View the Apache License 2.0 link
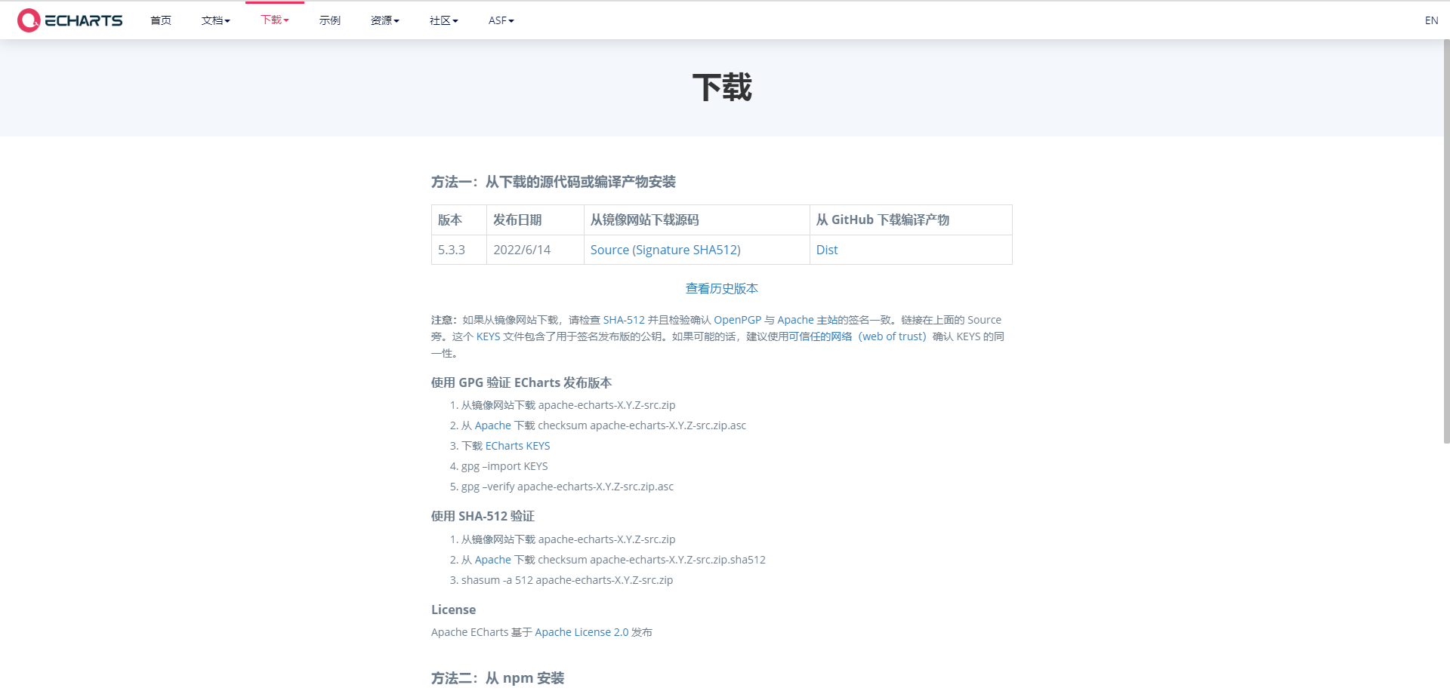Viewport: 1450px width, 691px height. point(582,632)
